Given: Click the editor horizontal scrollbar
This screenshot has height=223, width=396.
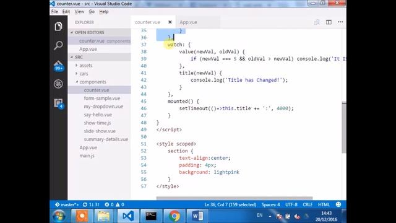Looking at the screenshot, I should [235, 198].
